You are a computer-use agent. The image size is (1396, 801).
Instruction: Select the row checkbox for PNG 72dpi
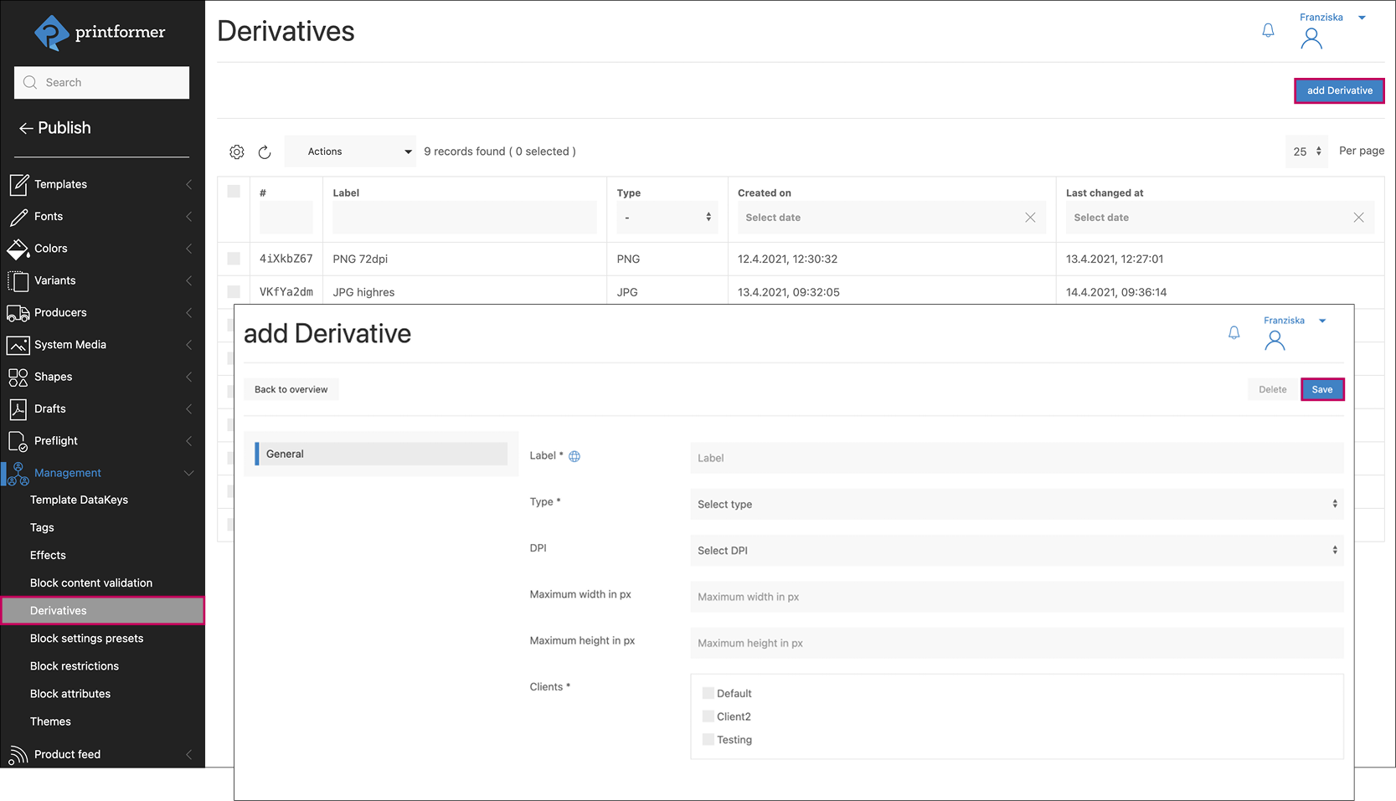click(x=234, y=259)
